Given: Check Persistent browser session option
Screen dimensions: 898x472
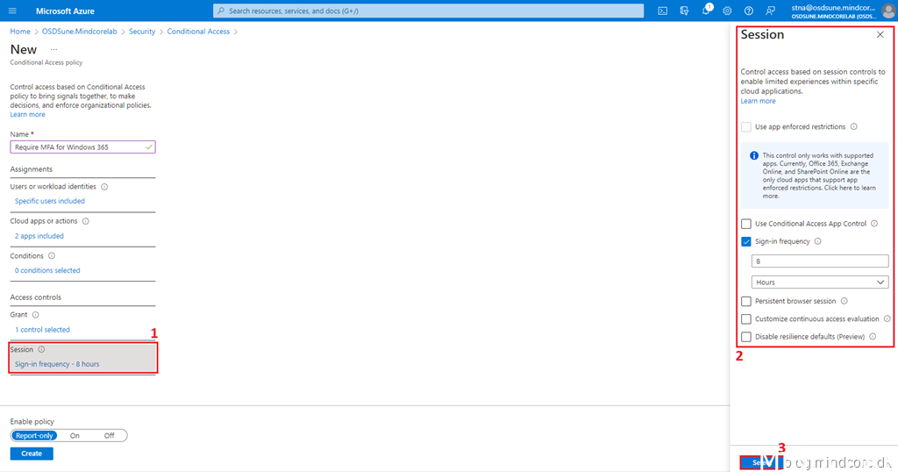Looking at the screenshot, I should (746, 301).
